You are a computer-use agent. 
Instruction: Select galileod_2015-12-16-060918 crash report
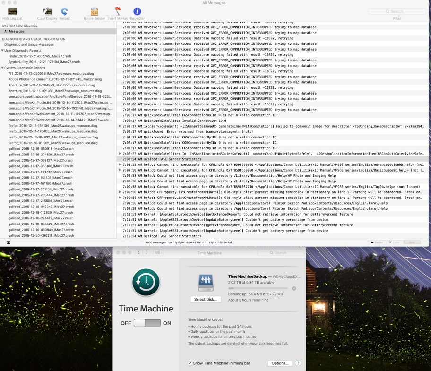(x=41, y=149)
